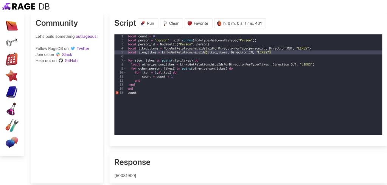Screen dimensions: 387x185
Task: Click the red error marker on line 15
Action: [117, 93]
